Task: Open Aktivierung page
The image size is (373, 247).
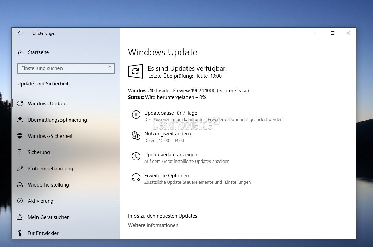Action: [x=41, y=201]
